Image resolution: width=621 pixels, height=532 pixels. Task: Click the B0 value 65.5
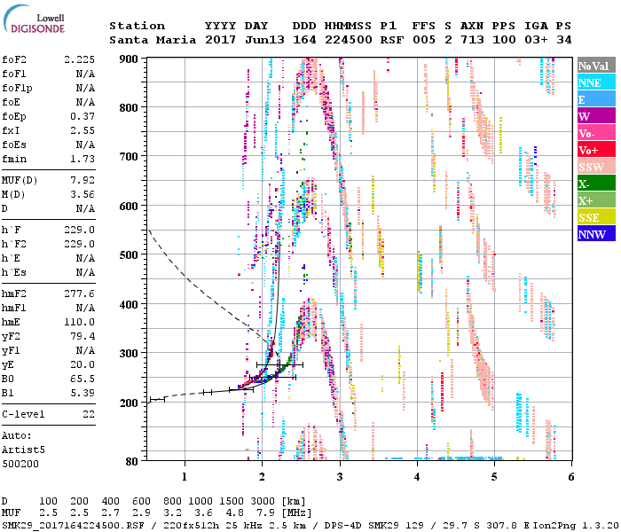(83, 379)
